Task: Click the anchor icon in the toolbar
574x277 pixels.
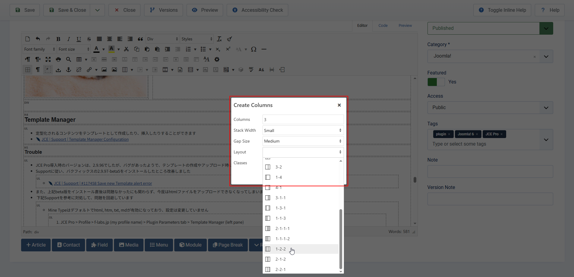Action: pos(68,70)
